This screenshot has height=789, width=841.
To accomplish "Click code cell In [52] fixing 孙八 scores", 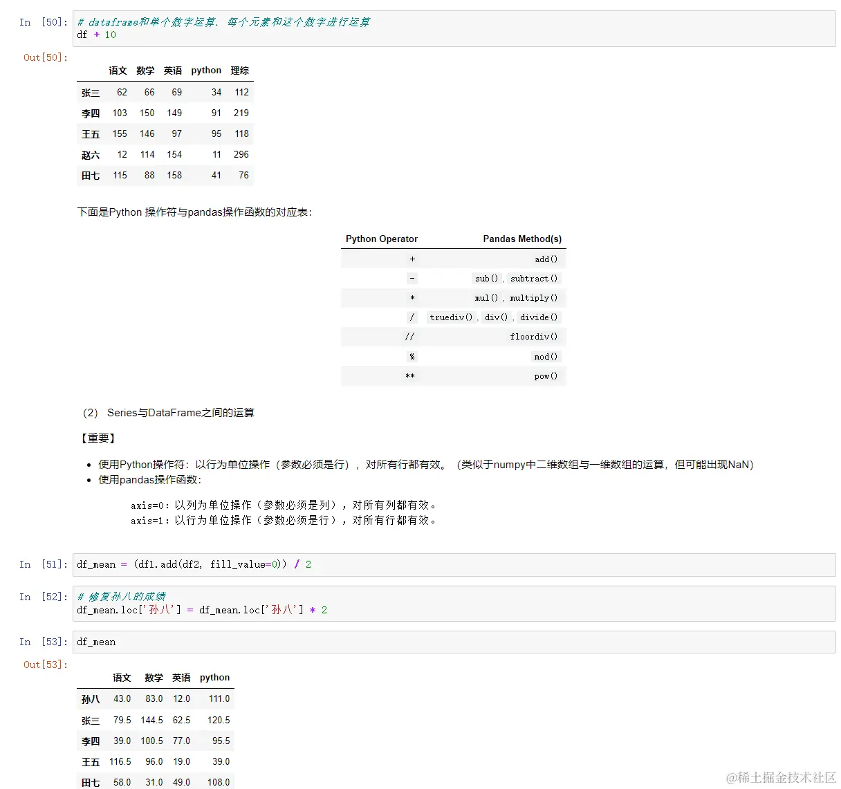I will coord(454,603).
